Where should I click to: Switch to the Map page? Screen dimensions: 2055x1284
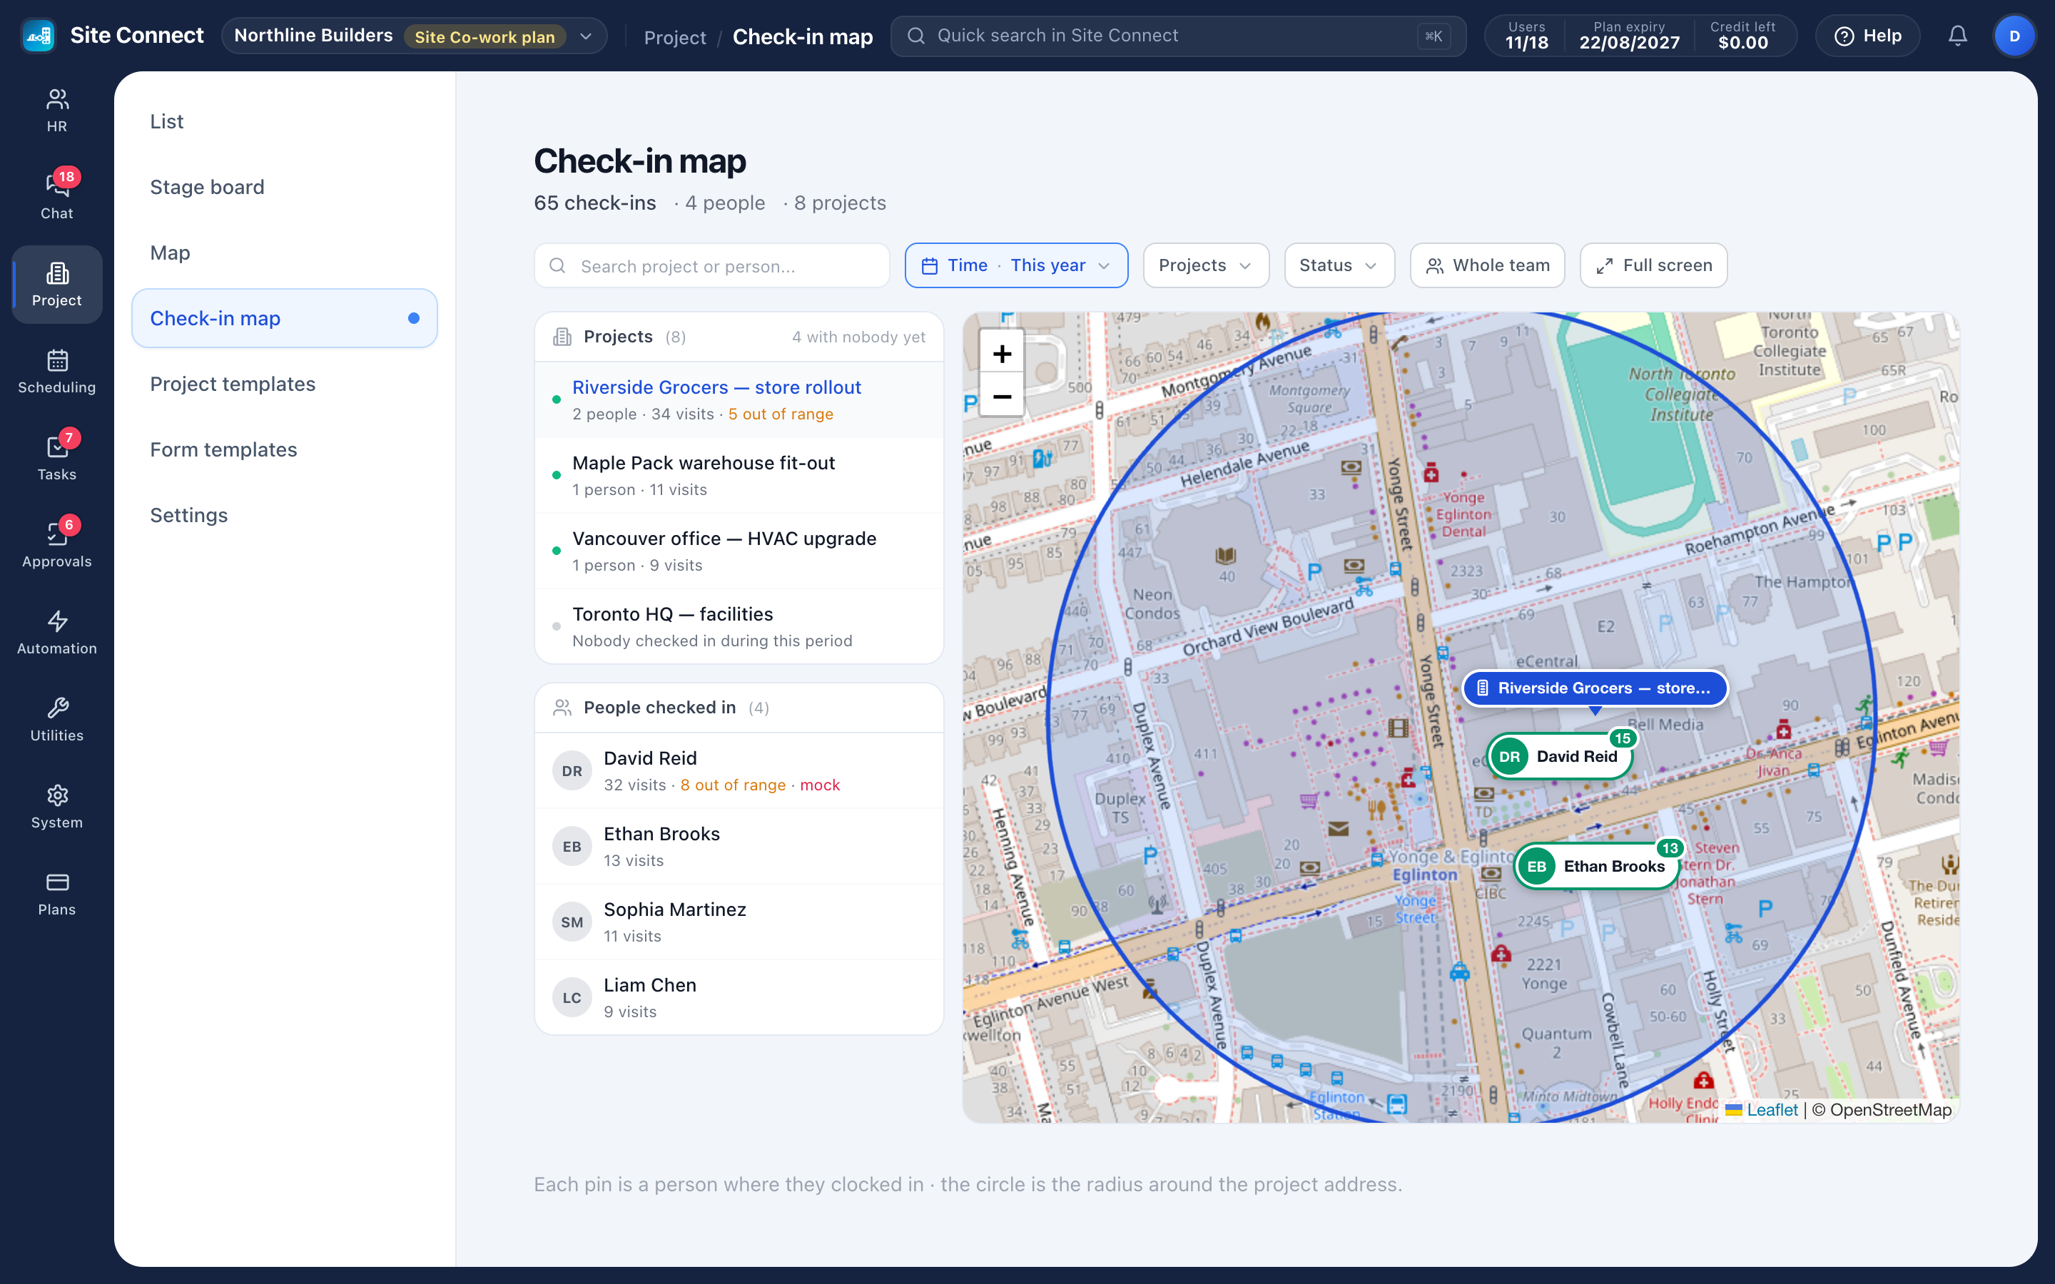click(285, 253)
